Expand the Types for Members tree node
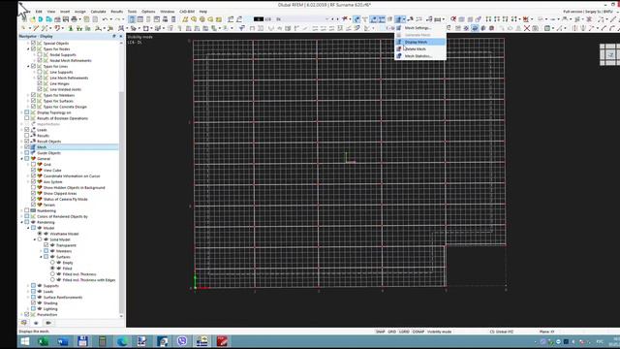The image size is (620, 349). point(28,95)
